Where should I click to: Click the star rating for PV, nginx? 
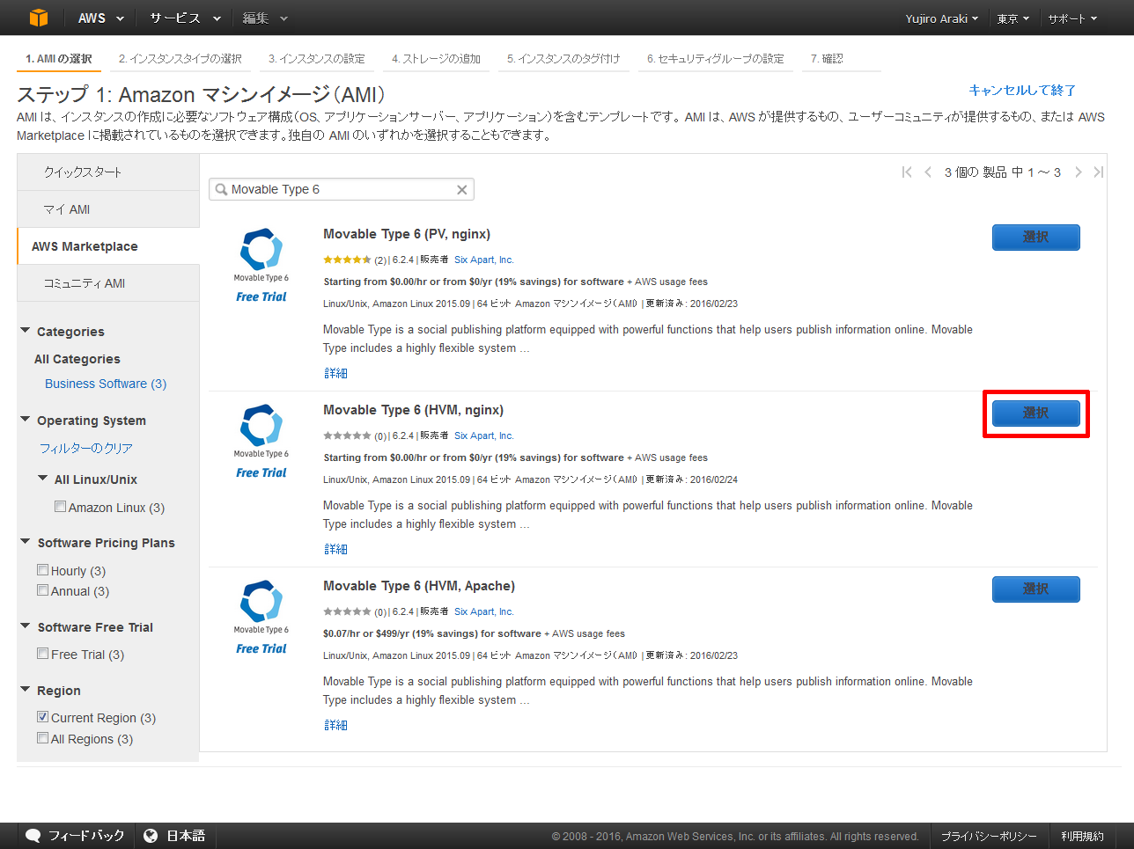coord(347,260)
